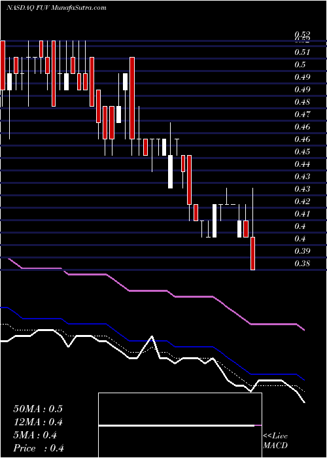The image size is (327, 458).
Task: Click the 0.42 price axis label
Action: (302, 202)
